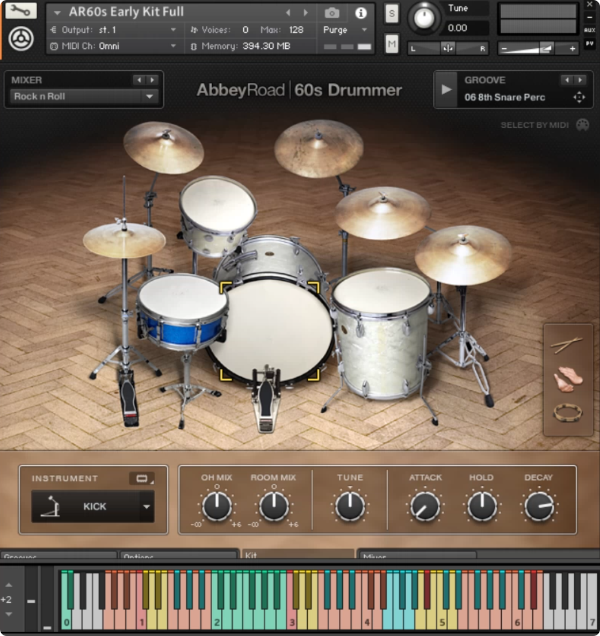Toggle Select by MIDI icon
This screenshot has height=636, width=600.
[x=583, y=125]
